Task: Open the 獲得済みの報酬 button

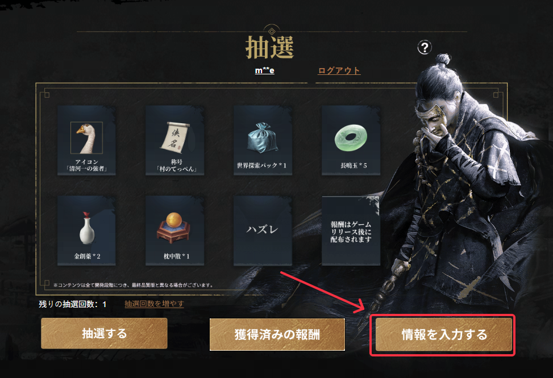Action: pos(277,335)
